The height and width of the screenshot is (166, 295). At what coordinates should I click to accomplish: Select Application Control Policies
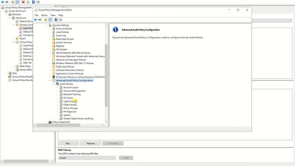click(x=70, y=74)
